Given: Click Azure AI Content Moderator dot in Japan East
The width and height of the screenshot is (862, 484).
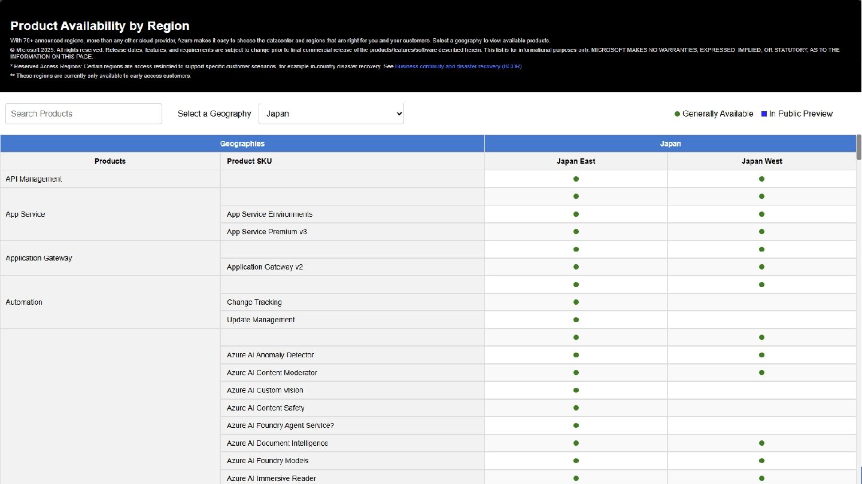Looking at the screenshot, I should click(576, 372).
